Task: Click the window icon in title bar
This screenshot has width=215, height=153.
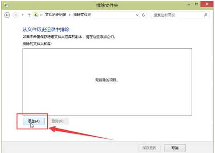Action: coord(6,5)
